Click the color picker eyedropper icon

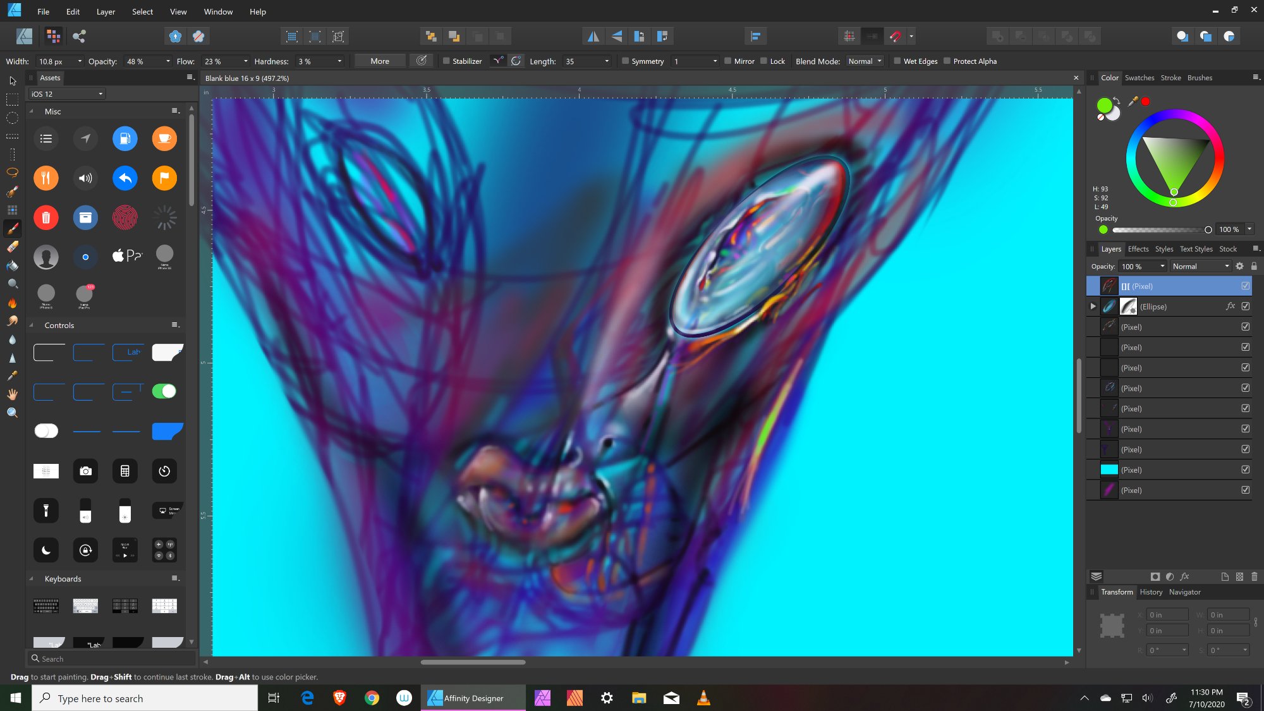[1133, 101]
